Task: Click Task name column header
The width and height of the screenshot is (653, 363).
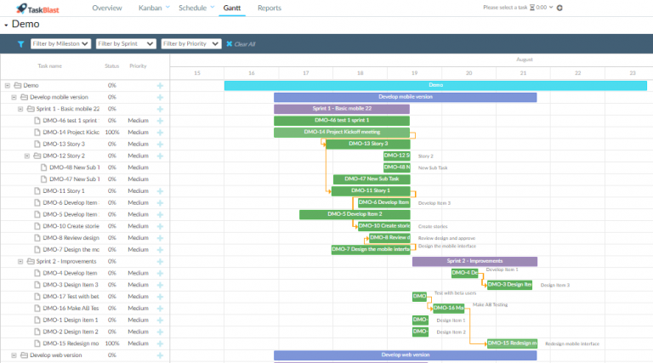Action: [49, 66]
